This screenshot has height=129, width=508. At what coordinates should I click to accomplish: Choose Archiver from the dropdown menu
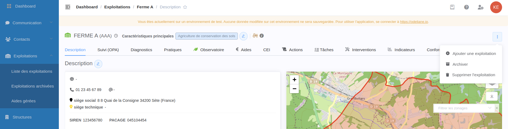(x=471, y=64)
